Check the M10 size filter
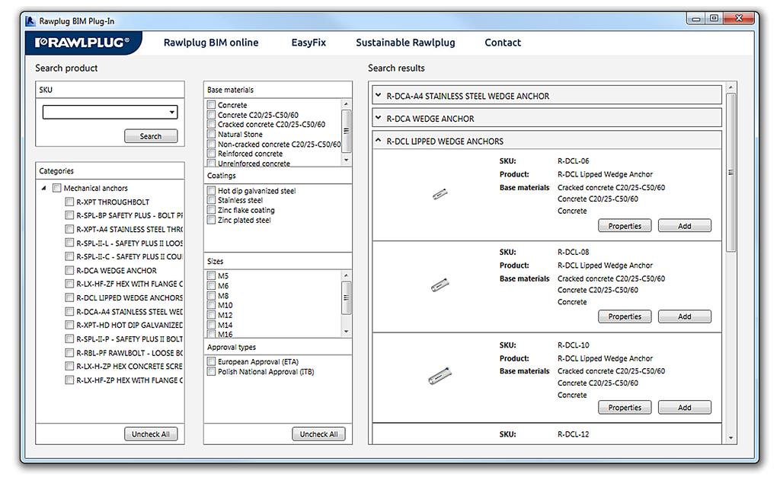 tap(212, 305)
